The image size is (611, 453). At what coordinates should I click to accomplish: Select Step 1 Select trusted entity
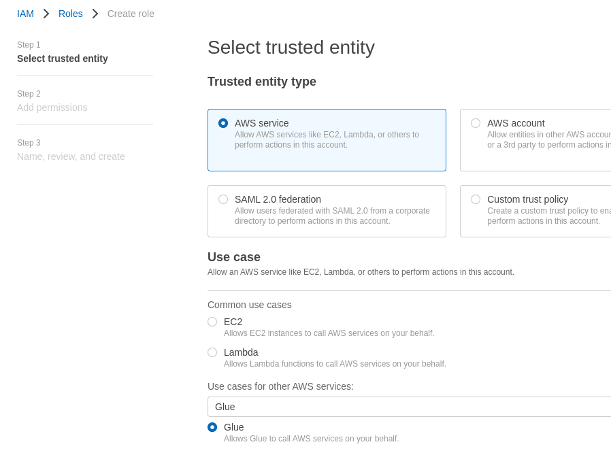pyautogui.click(x=63, y=58)
